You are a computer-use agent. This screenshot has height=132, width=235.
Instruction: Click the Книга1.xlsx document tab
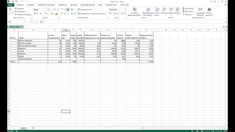coord(15,27)
